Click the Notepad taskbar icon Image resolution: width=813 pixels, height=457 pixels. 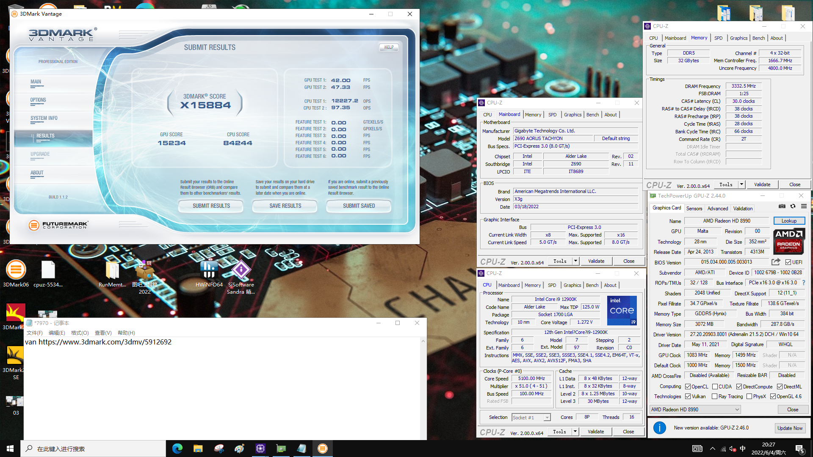[302, 449]
